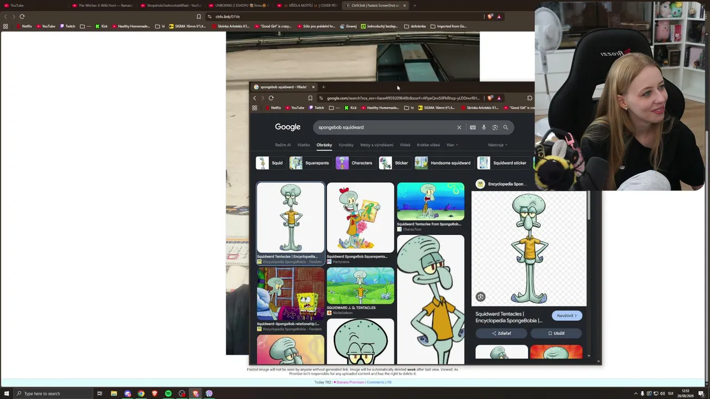The image size is (710, 399).
Task: Open Giveaway bookmark in outer bookmarks bar
Action: tap(348, 26)
